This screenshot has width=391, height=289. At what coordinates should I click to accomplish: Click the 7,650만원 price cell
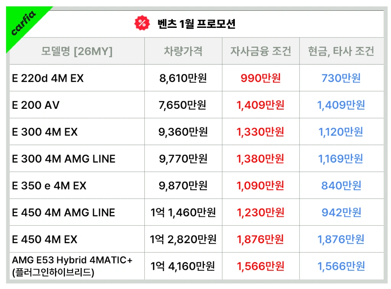183,105
